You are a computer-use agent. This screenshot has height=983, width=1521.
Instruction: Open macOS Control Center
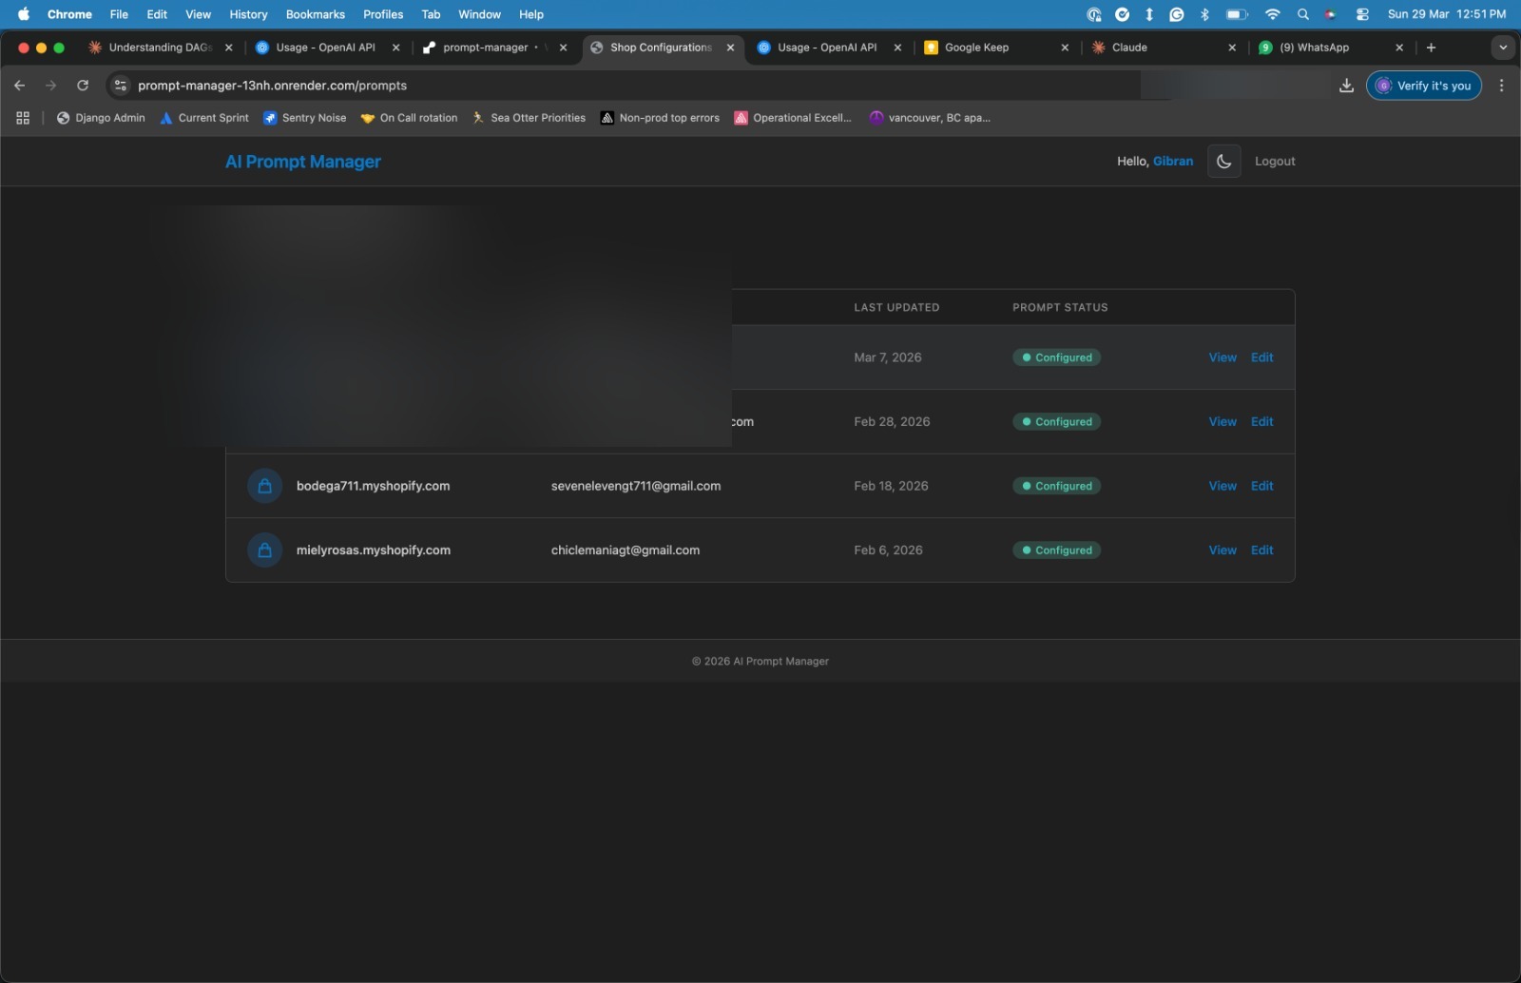[x=1361, y=14]
